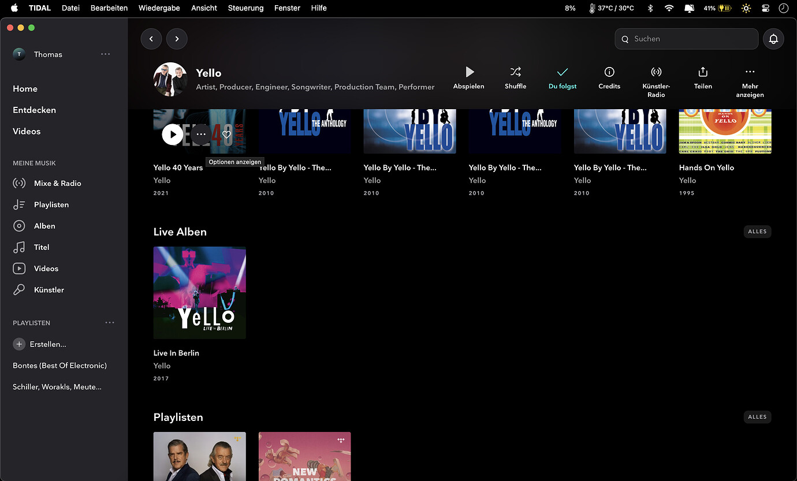
Task: Open the New Romantics playlist cover
Action: coord(304,456)
